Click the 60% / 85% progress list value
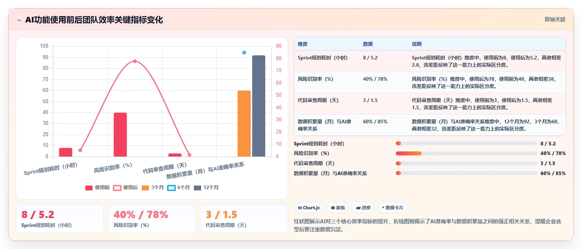Viewport: 582px width, 249px height. [553, 173]
